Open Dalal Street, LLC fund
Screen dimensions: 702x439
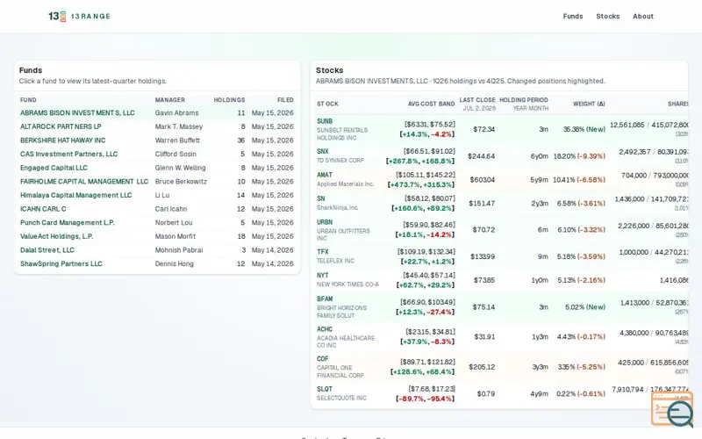click(47, 250)
